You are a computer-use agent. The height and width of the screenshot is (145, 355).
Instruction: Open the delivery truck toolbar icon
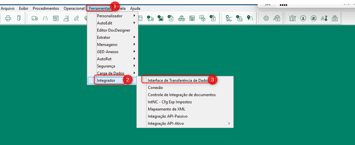(34, 18)
